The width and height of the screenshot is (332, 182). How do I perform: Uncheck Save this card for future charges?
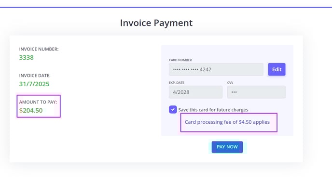point(173,109)
